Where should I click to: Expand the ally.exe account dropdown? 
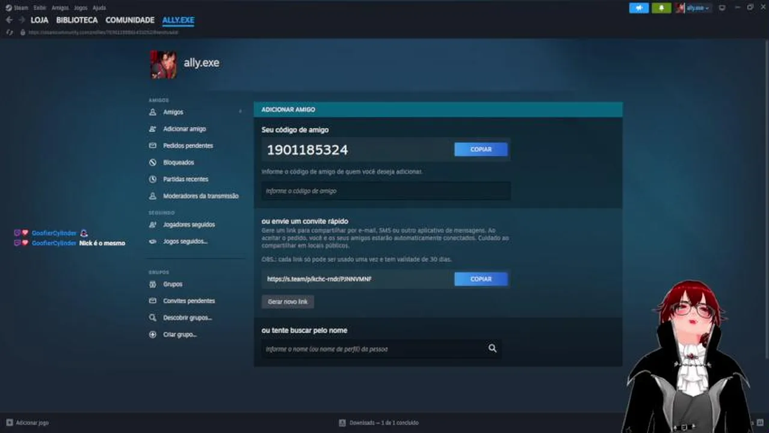(698, 8)
